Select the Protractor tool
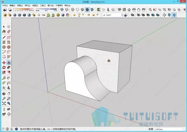The height and width of the screenshot is (132, 187). tap(4, 83)
